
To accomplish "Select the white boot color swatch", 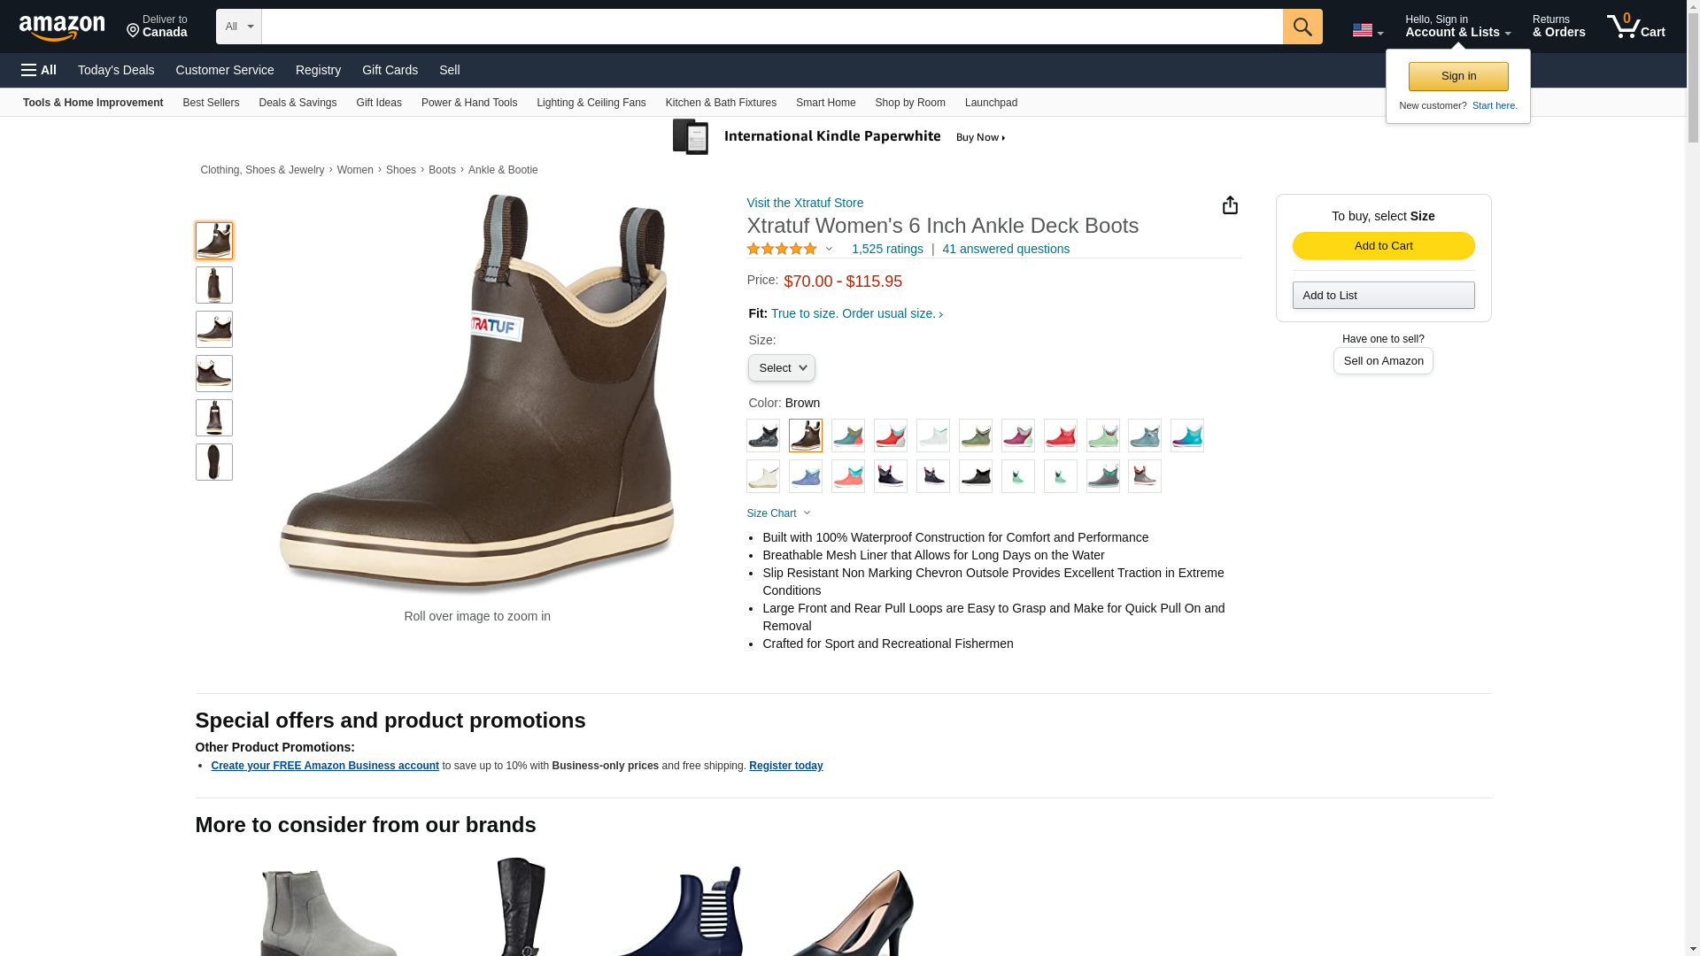I will pyautogui.click(x=933, y=436).
